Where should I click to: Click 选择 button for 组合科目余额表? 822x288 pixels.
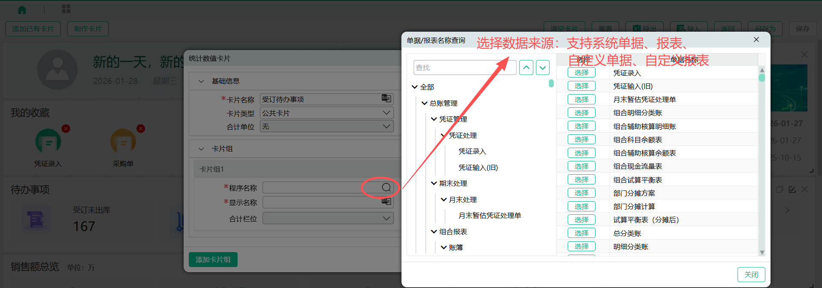(x=581, y=140)
